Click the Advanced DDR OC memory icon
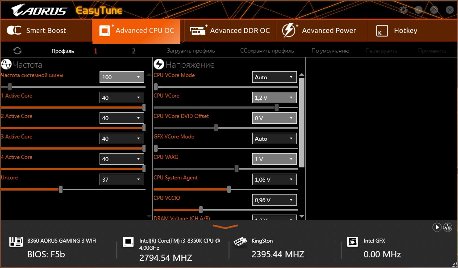458x268 pixels. pos(198,30)
